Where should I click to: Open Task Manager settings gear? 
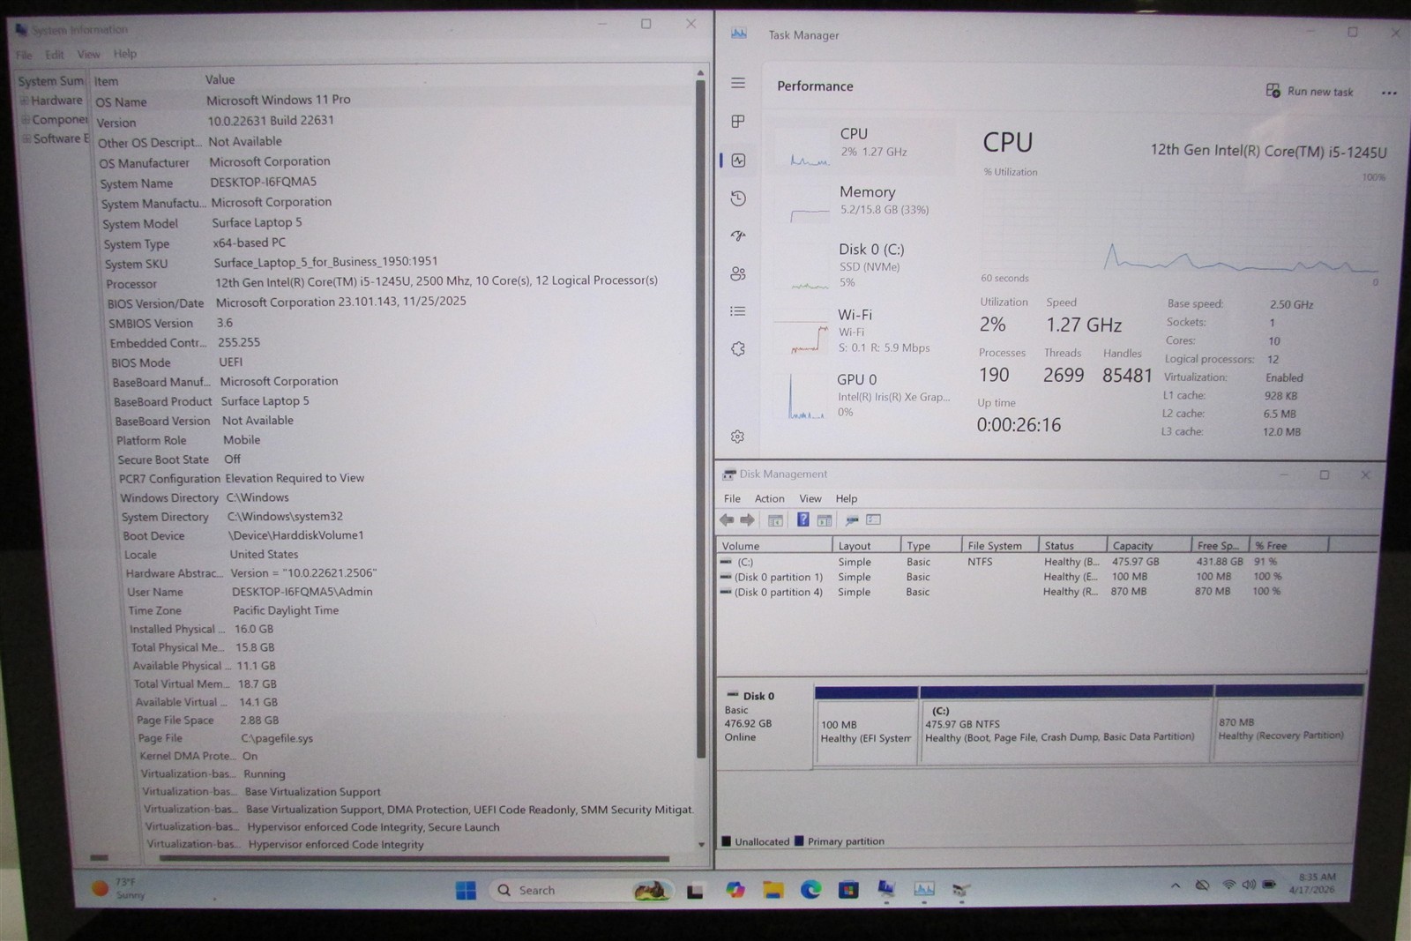(738, 437)
